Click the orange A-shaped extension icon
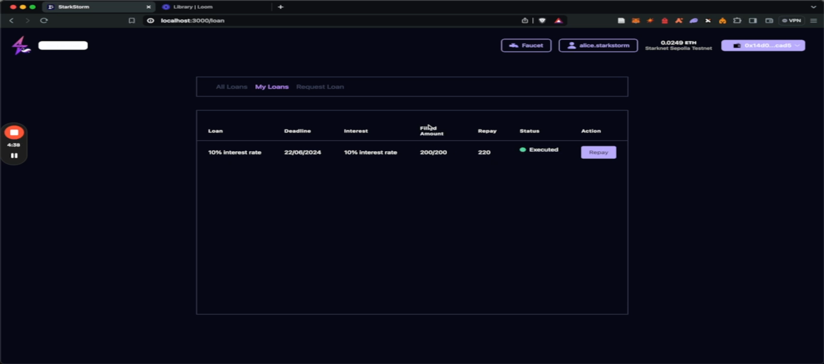The width and height of the screenshot is (824, 364). pos(679,21)
